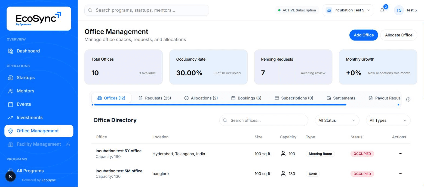Click the Status column header
The height and width of the screenshot is (187, 424).
coord(356,137)
